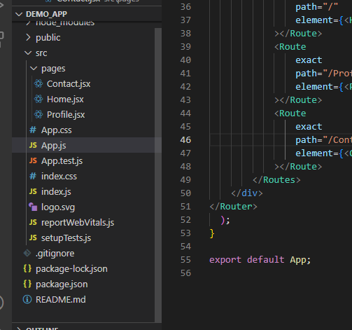352x330 pixels.
Task: Open the App.test.js file
Action: pos(62,161)
